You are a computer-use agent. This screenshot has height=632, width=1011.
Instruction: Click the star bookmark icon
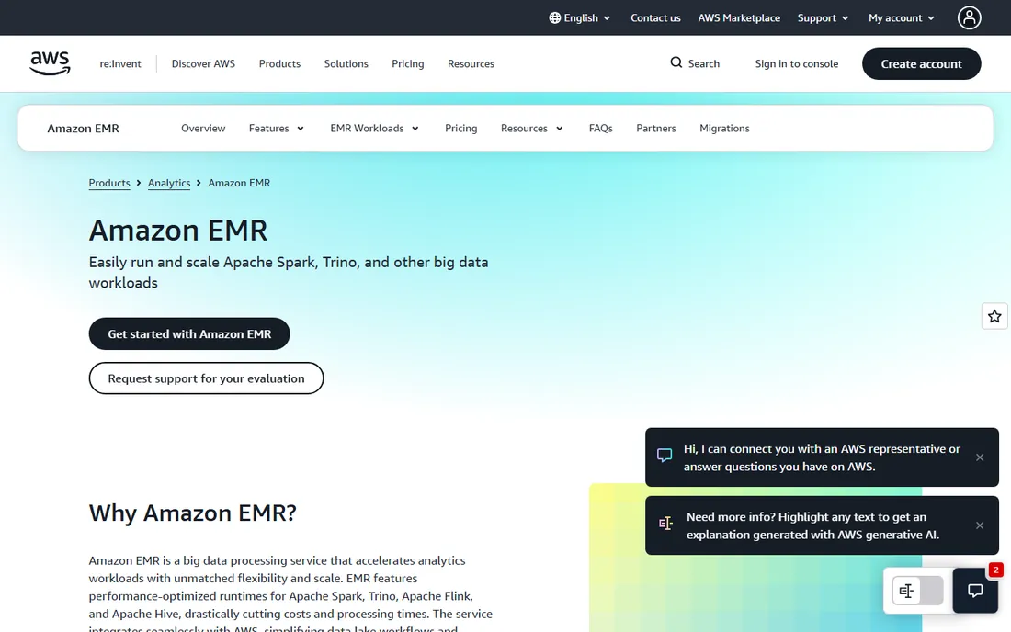[994, 316]
